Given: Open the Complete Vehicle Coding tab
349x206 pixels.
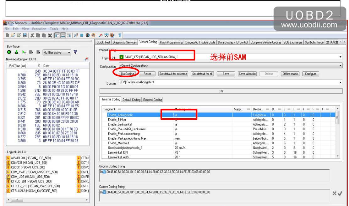Looking at the screenshot, I should (265, 42).
